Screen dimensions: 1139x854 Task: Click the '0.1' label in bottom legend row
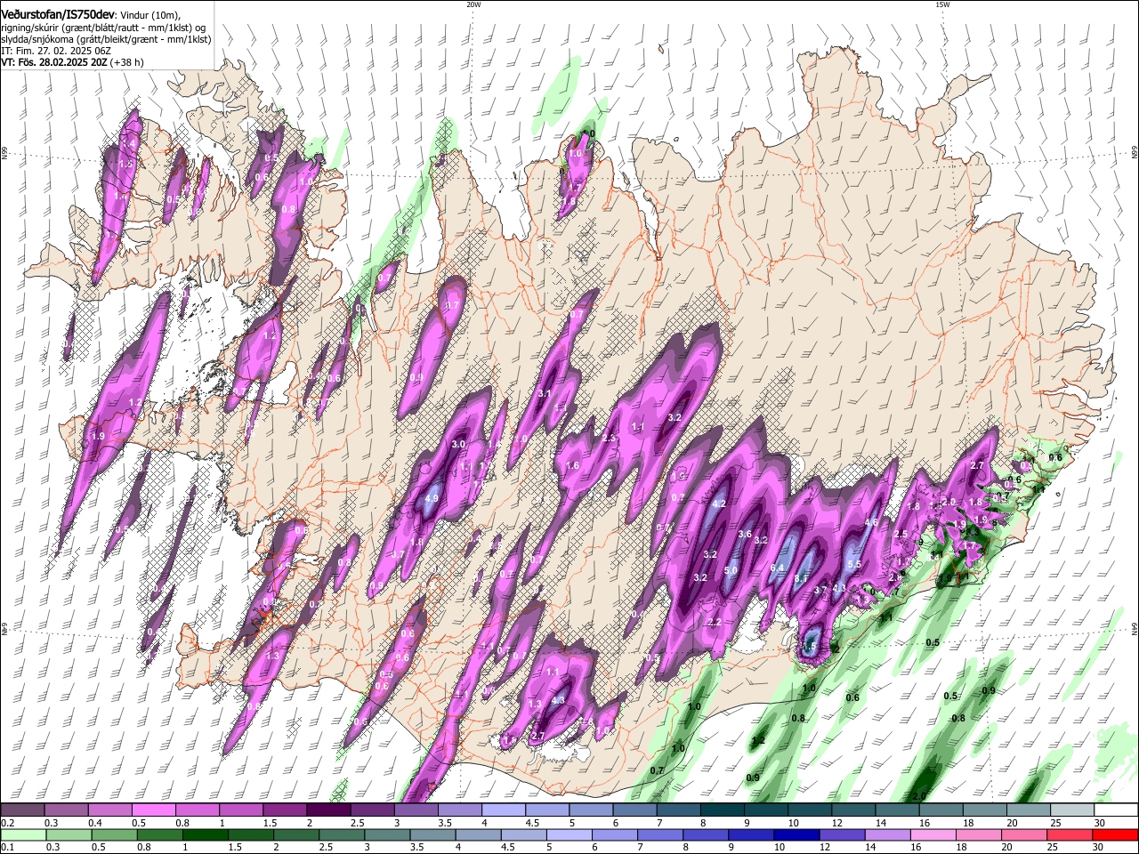(7, 847)
